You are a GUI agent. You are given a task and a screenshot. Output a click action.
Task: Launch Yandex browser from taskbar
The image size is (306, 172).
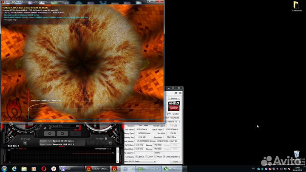[54, 169]
